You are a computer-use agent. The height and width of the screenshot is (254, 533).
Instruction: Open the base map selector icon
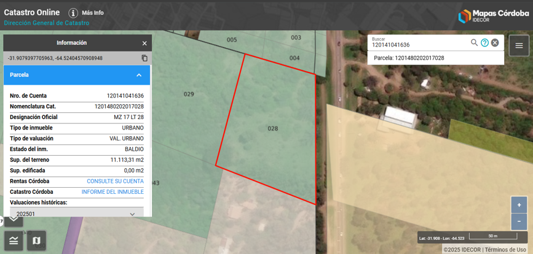click(x=36, y=241)
